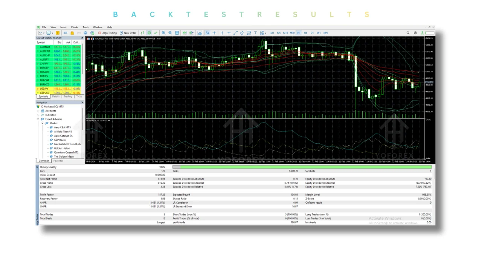This screenshot has height=271, width=482.
Task: Open the search magnifier in toolbar
Action: tap(408, 33)
